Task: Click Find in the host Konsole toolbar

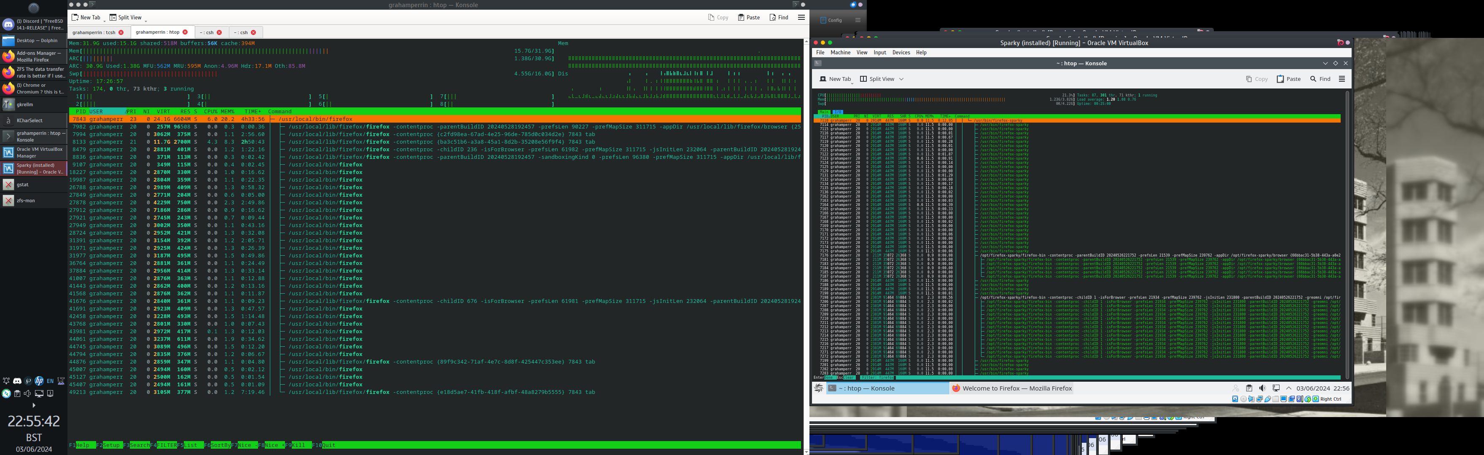Action: click(779, 17)
